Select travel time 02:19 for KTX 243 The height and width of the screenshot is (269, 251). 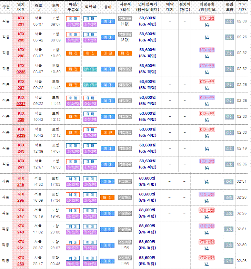click(x=242, y=148)
